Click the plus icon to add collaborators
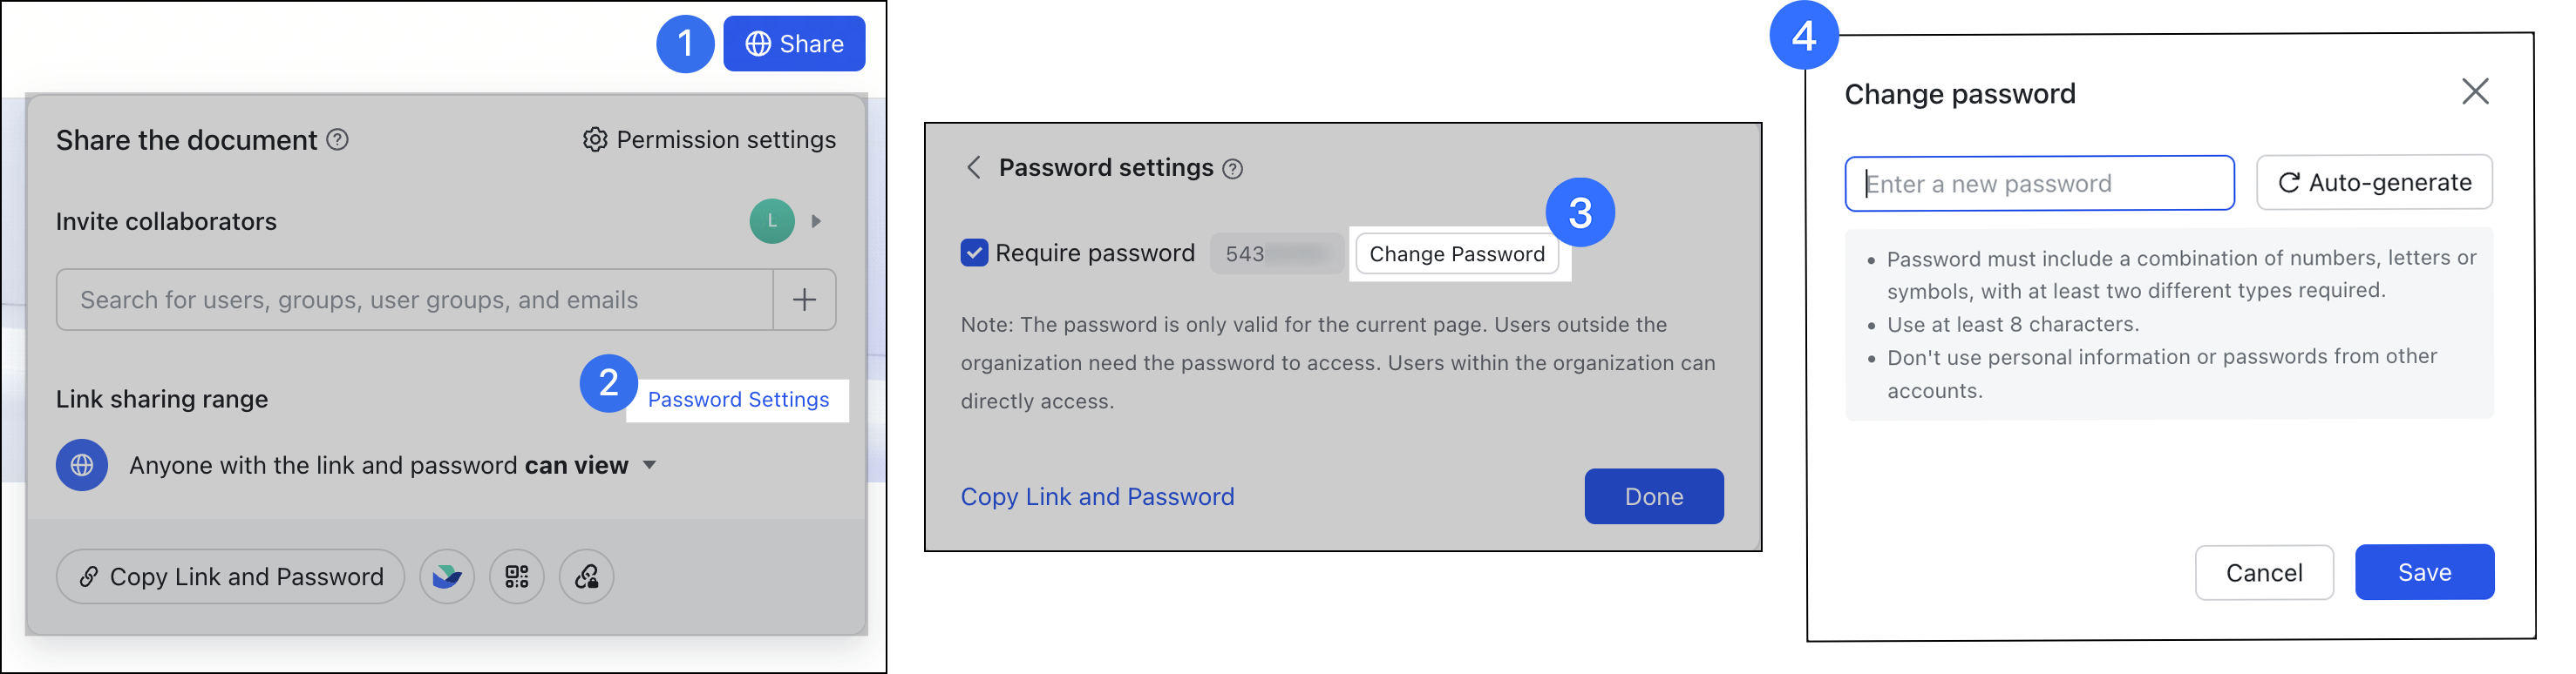 pos(805,300)
